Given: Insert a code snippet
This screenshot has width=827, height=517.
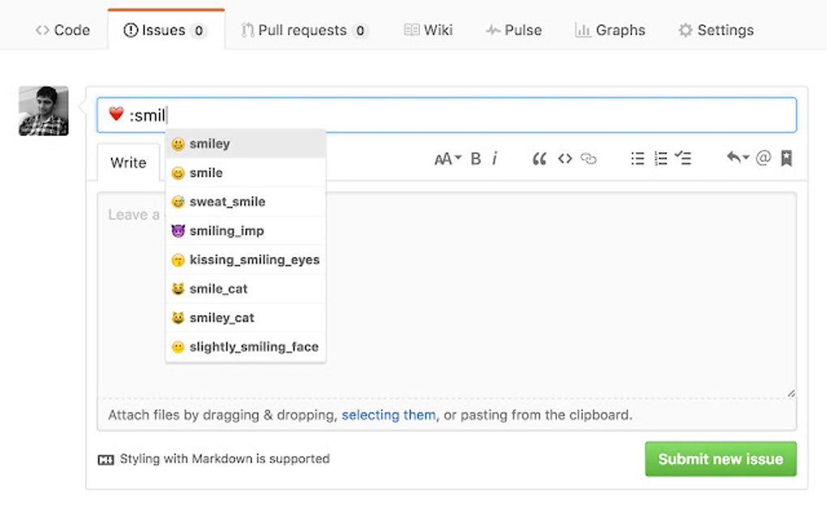Looking at the screenshot, I should point(565,159).
